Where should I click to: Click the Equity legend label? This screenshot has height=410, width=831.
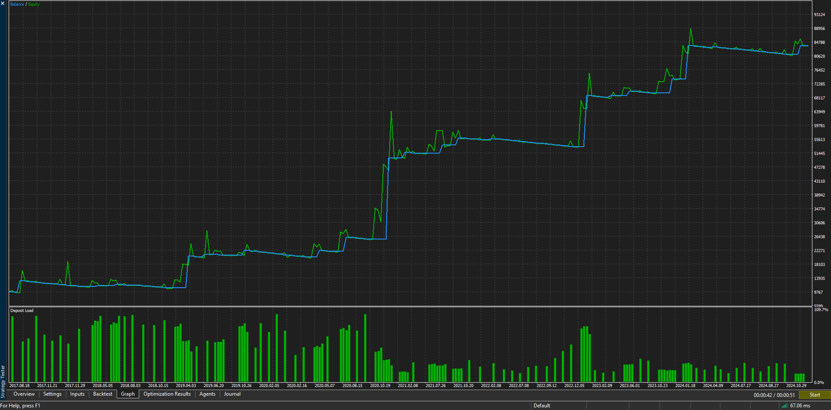34,4
